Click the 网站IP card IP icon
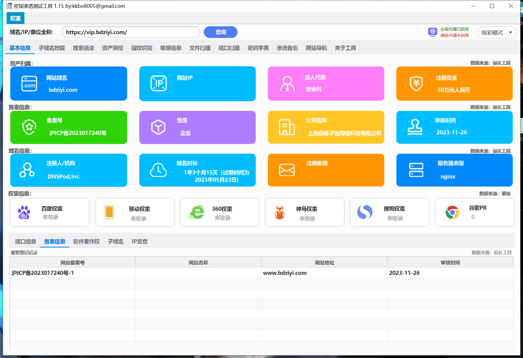The image size is (523, 358). 159,83
